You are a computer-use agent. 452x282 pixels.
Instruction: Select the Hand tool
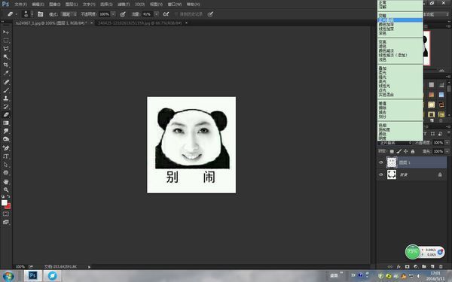[6, 181]
